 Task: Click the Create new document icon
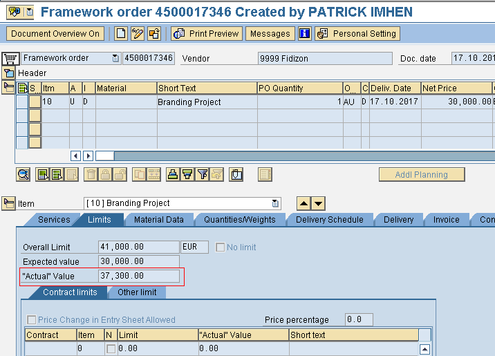pyautogui.click(x=121, y=33)
